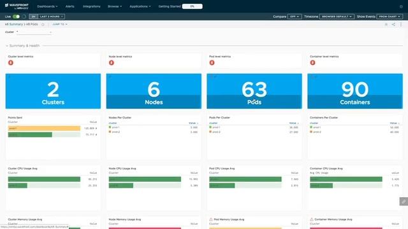This screenshot has height=229, width=408.
Task: Open the Compare OFF dropdown
Action: click(295, 17)
